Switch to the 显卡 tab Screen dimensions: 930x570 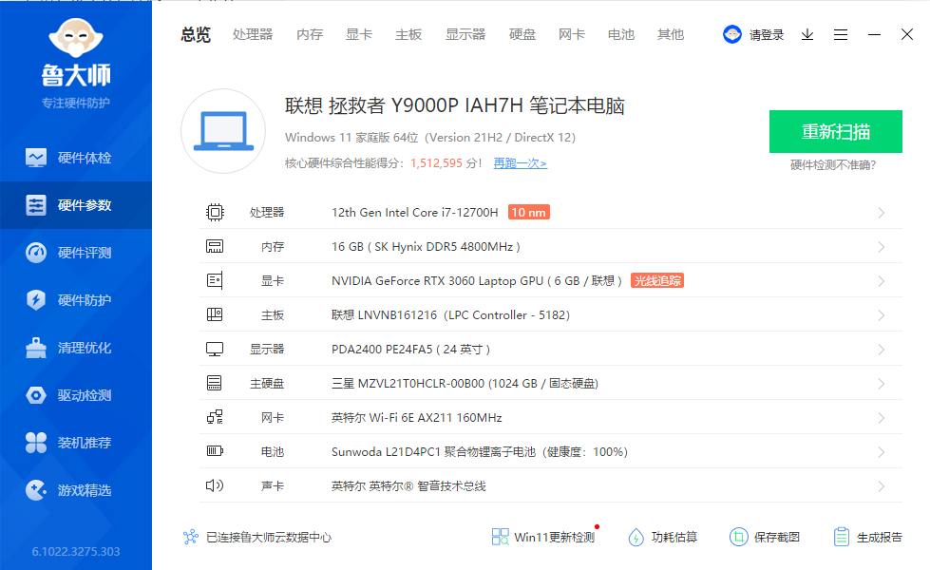(359, 34)
